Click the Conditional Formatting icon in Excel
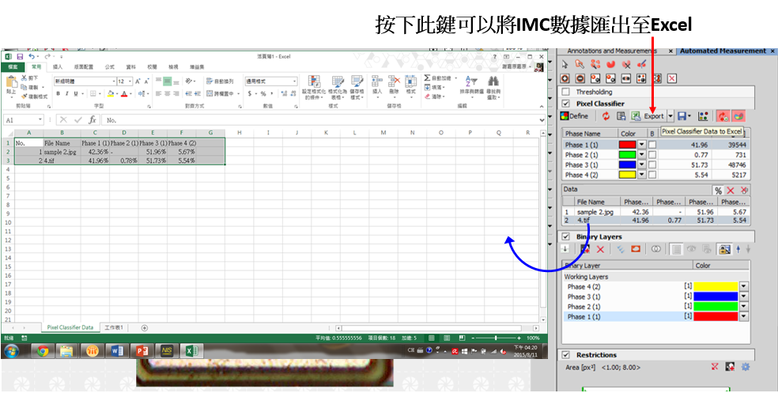Image resolution: width=778 pixels, height=393 pixels. 314,82
